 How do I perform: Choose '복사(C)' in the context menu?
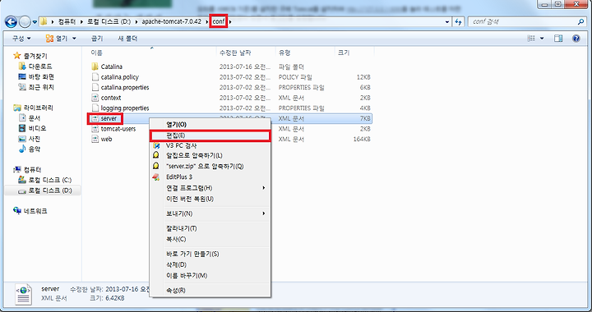coord(210,239)
